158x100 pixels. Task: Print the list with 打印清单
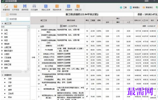coord(34,7)
